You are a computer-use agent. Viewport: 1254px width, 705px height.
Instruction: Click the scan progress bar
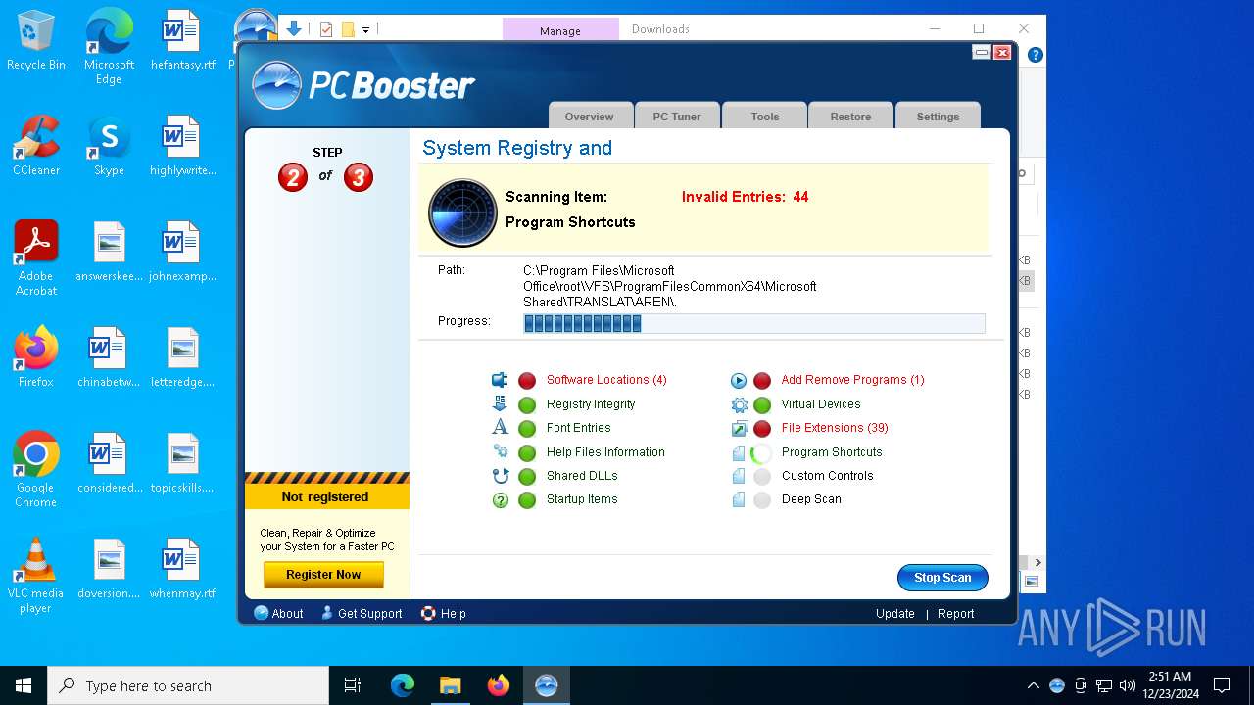pyautogui.click(x=754, y=323)
